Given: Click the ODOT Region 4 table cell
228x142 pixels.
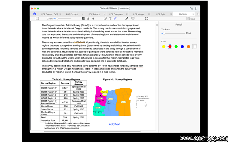Looking at the screenshot, I should pos(49,95).
